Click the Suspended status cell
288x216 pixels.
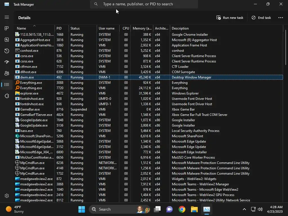coord(79,109)
